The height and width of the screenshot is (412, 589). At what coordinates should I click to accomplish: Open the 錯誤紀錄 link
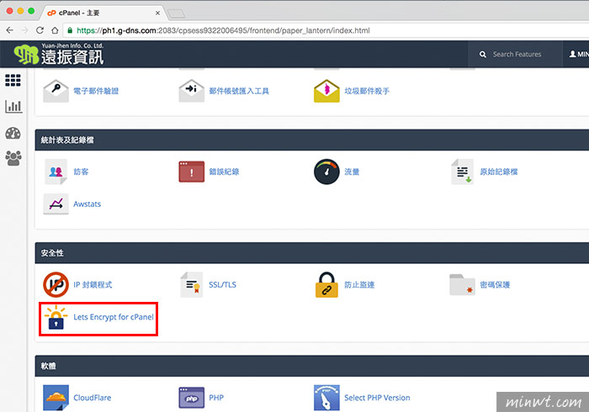coord(224,172)
